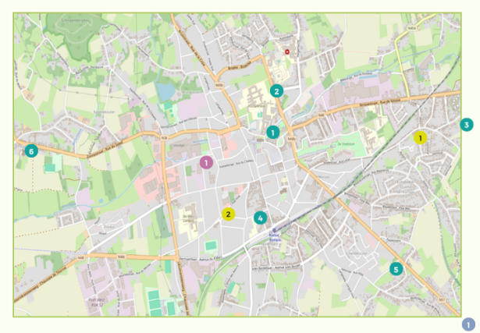Image resolution: width=480 pixels, height=333 pixels.
Task: Click teal map marker number 5
Action: click(x=396, y=269)
